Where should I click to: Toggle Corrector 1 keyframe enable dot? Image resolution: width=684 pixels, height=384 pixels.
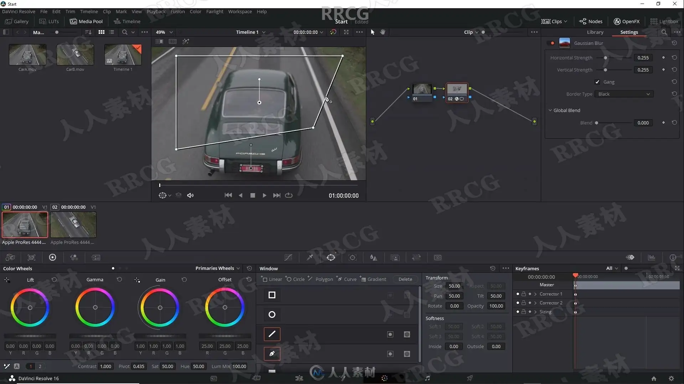518,294
